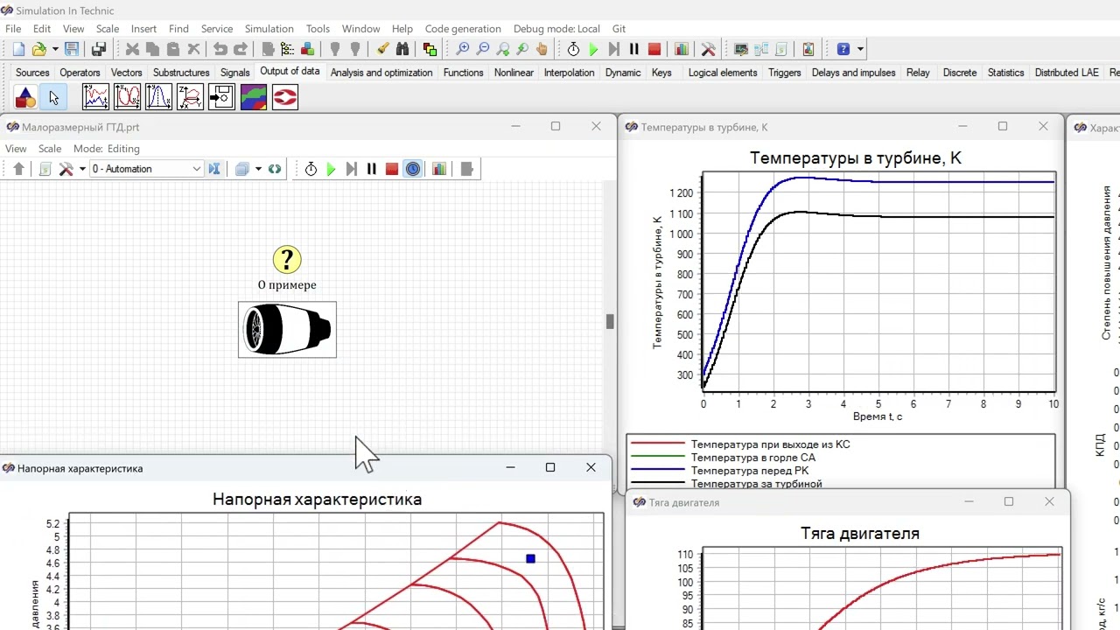Open the main toolbar bar-chart graphs icon

(x=682, y=49)
